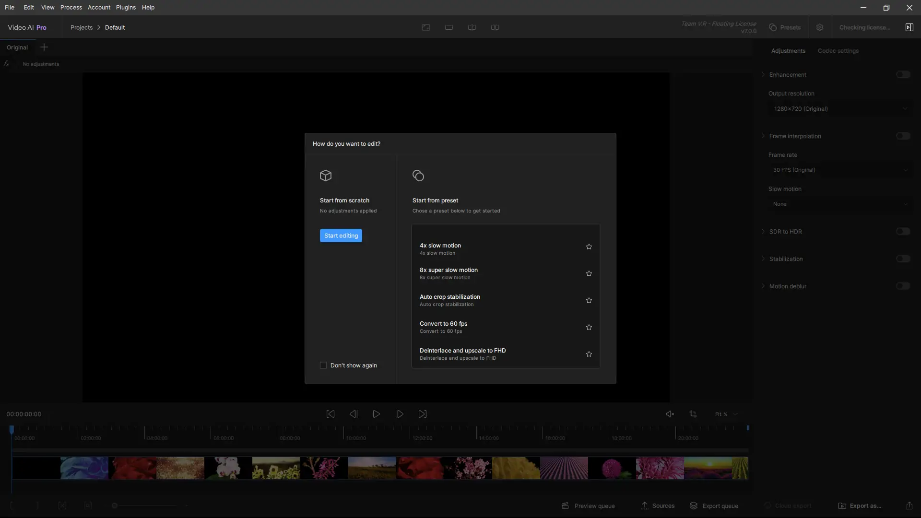This screenshot has width=921, height=518.
Task: Click the play button in playback controls
Action: pos(376,414)
